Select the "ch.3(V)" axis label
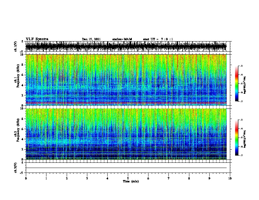The image size is (259, 200). tap(16, 168)
